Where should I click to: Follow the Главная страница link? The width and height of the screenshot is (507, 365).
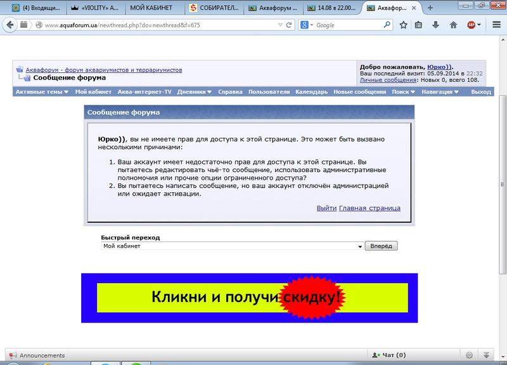click(x=369, y=208)
